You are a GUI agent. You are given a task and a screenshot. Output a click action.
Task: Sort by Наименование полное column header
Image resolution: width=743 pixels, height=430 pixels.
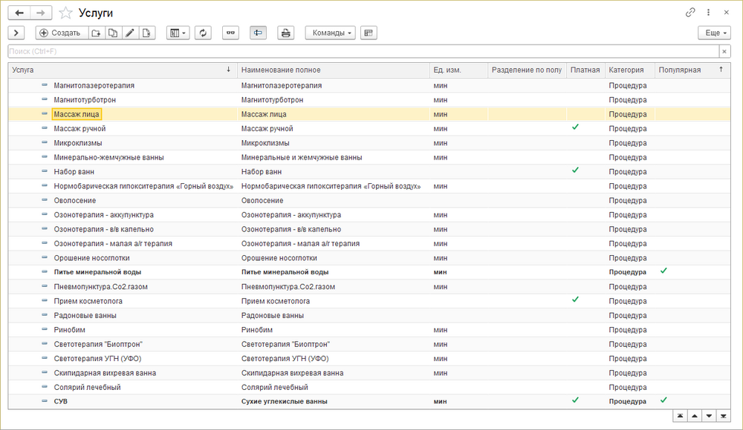click(281, 70)
